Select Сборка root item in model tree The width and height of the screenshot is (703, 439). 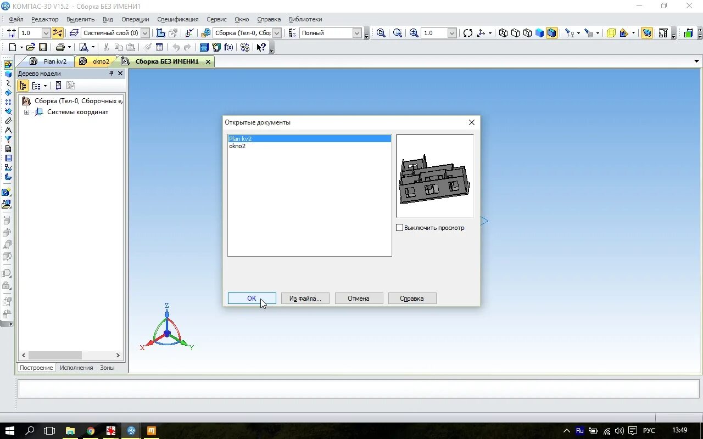[x=71, y=101]
